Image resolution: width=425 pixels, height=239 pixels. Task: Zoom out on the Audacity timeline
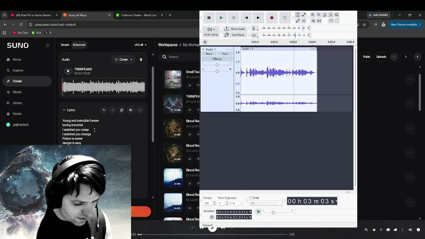(319, 15)
